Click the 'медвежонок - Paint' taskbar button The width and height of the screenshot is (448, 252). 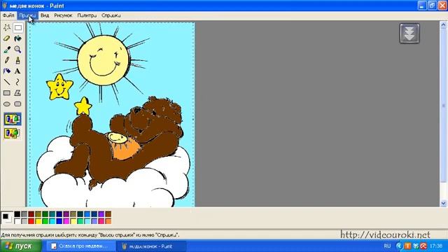click(x=151, y=246)
